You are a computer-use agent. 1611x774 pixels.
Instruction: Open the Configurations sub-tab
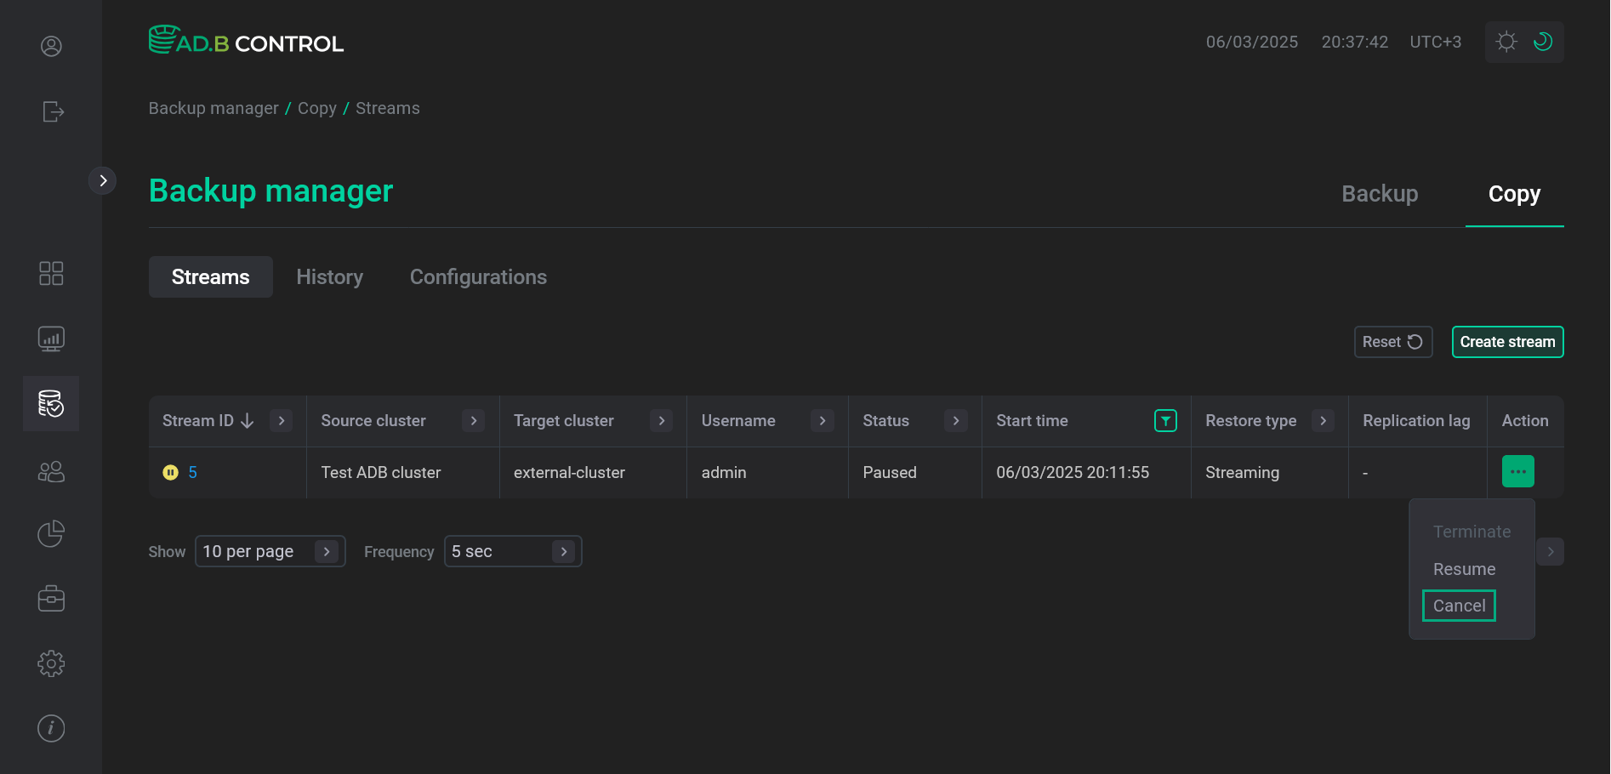478,277
